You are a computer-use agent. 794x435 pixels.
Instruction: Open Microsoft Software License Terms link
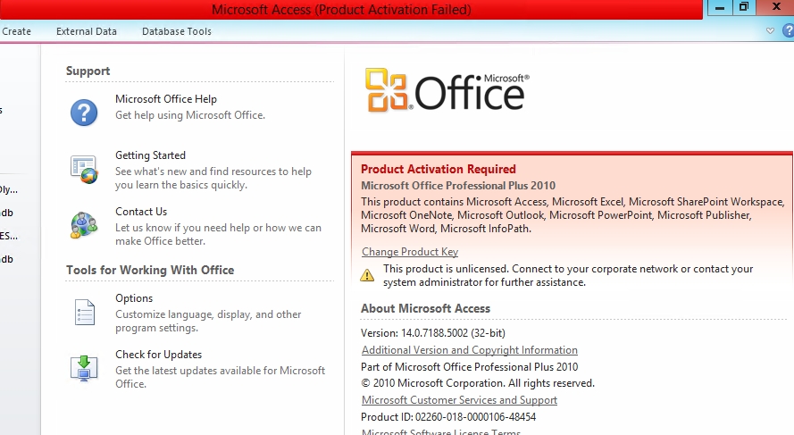click(x=441, y=432)
